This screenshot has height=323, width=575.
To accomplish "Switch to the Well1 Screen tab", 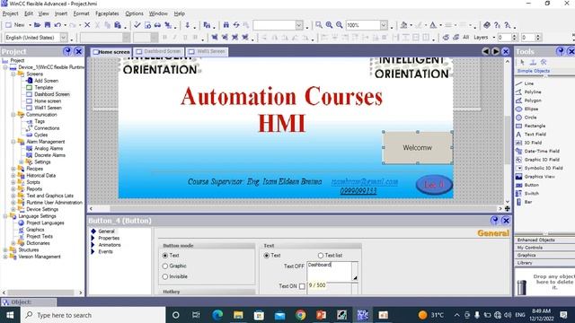I will (x=208, y=52).
